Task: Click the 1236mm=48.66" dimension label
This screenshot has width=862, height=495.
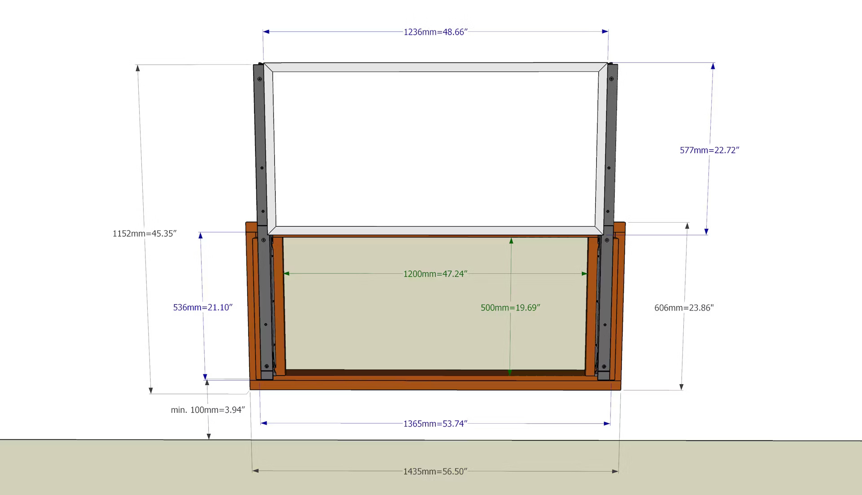Action: click(x=435, y=32)
